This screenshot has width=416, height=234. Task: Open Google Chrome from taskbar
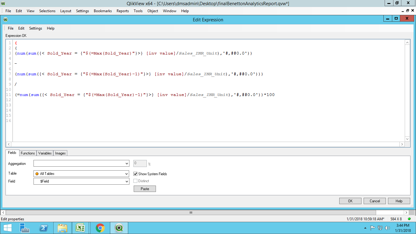[100, 228]
